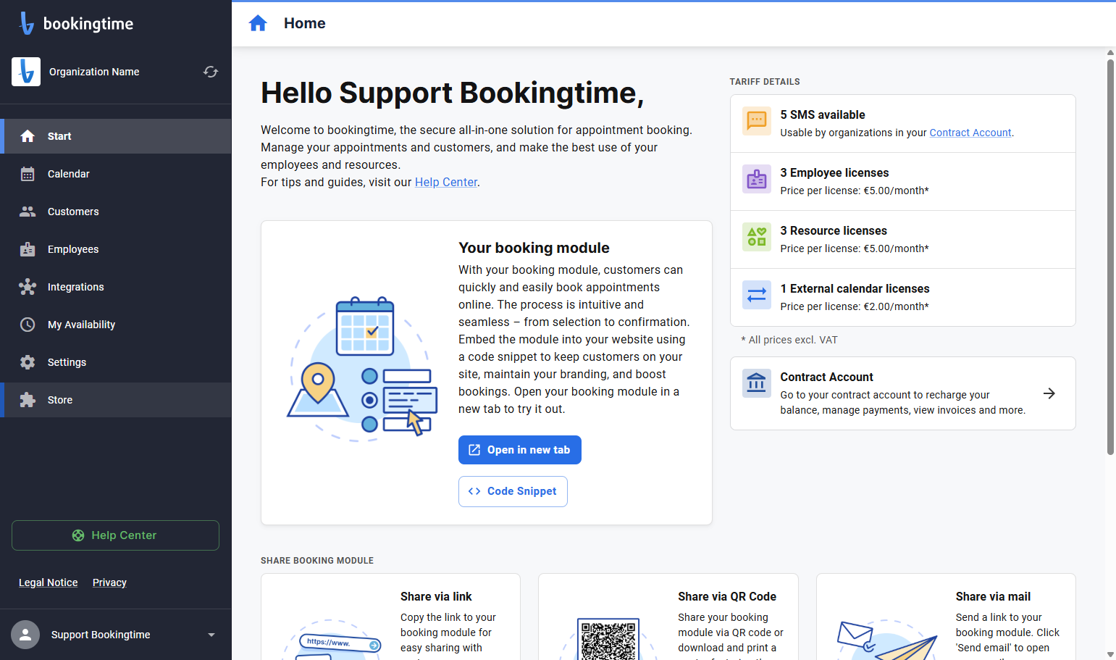
Task: Click the Settings gear icon
Action: point(28,362)
